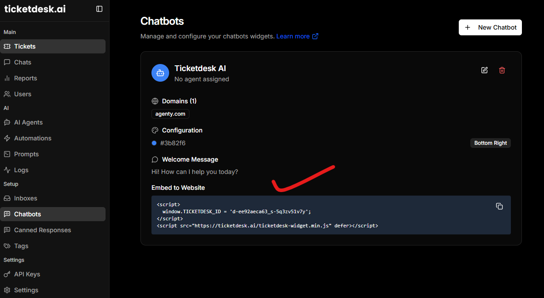This screenshot has width=544, height=298.
Task: Click the Configuration palette icon
Action: [155, 130]
